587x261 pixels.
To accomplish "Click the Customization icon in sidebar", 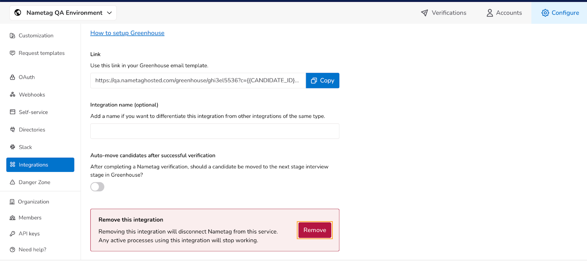I will 12,36.
